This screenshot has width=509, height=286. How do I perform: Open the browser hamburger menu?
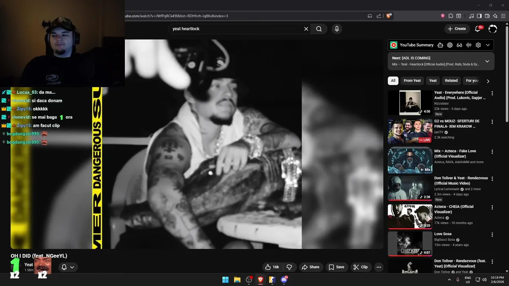[503, 16]
